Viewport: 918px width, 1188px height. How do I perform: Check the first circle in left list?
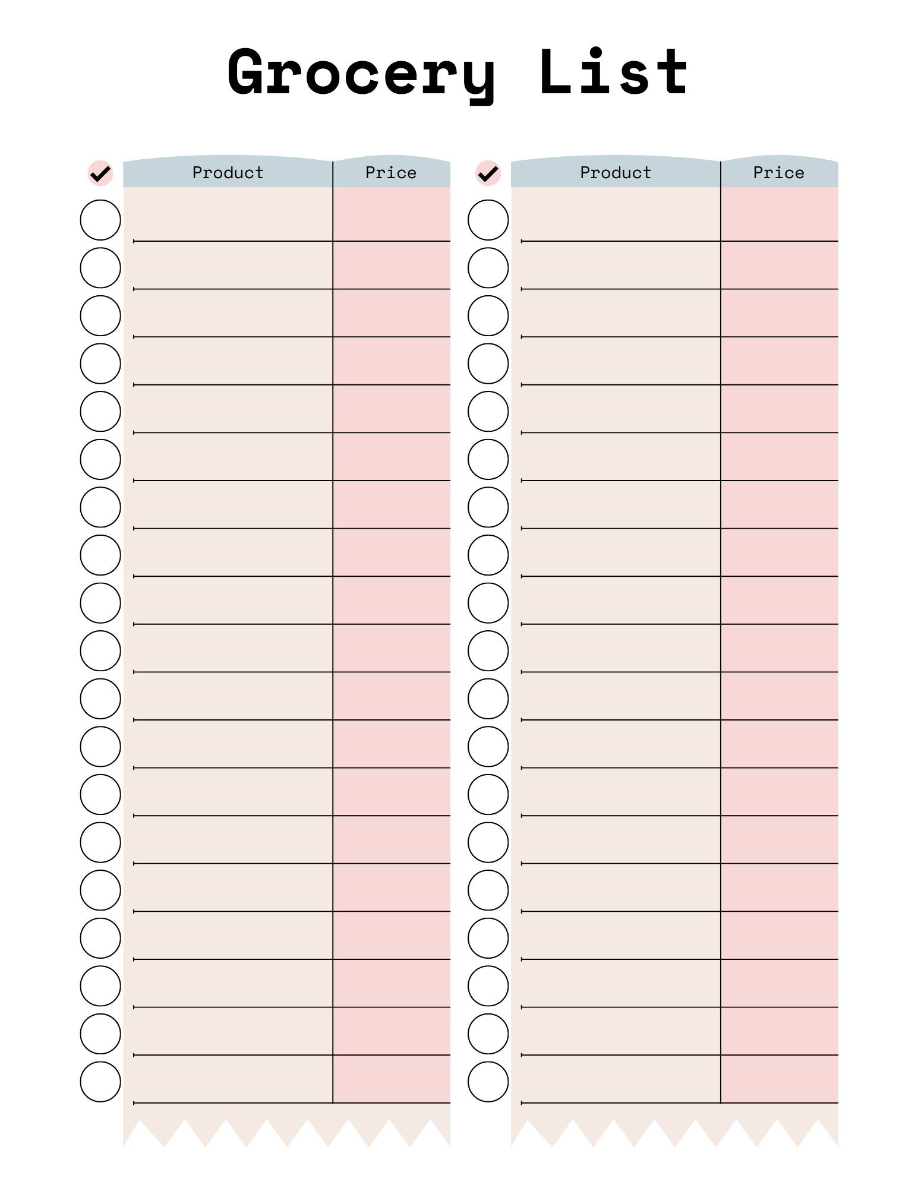[x=100, y=220]
